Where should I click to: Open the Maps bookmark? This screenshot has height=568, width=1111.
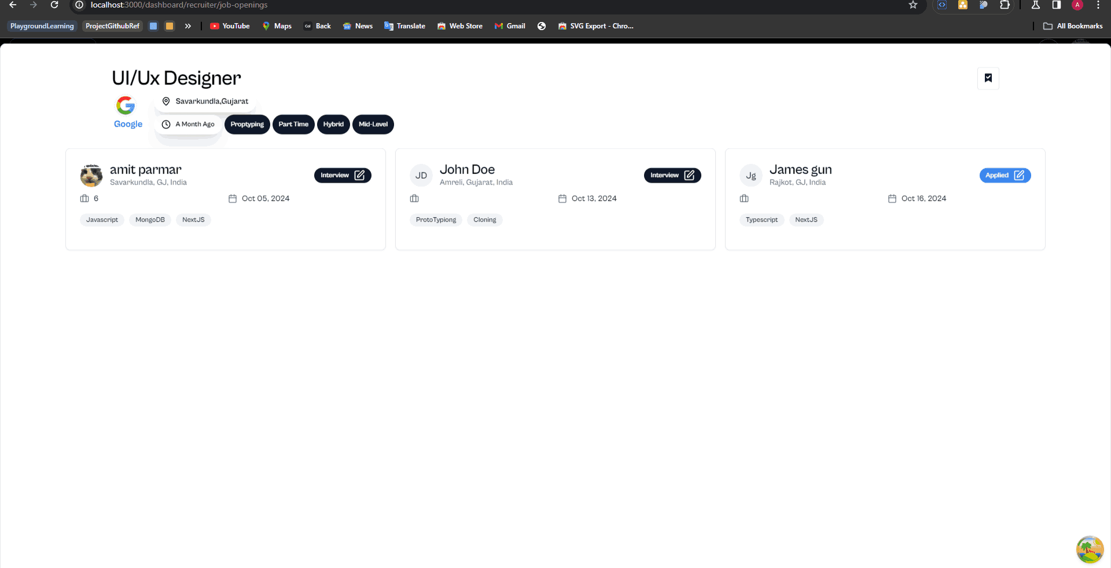(277, 26)
